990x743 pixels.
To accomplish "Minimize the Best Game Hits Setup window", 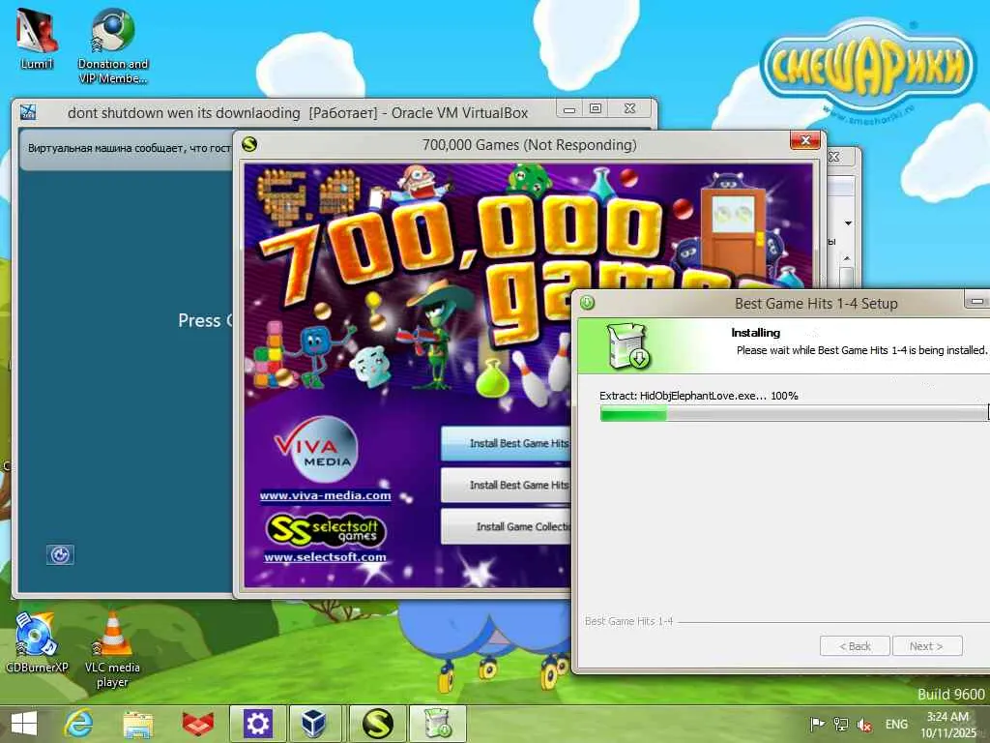I will click(976, 300).
